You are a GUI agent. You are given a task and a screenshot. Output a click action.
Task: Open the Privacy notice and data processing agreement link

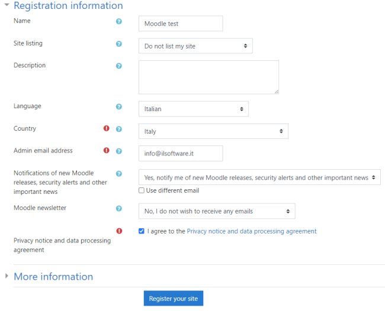251,231
